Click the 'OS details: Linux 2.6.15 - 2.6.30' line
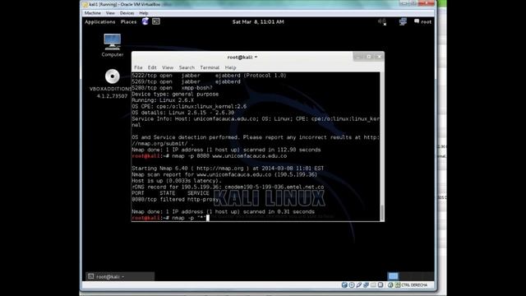 (182, 113)
